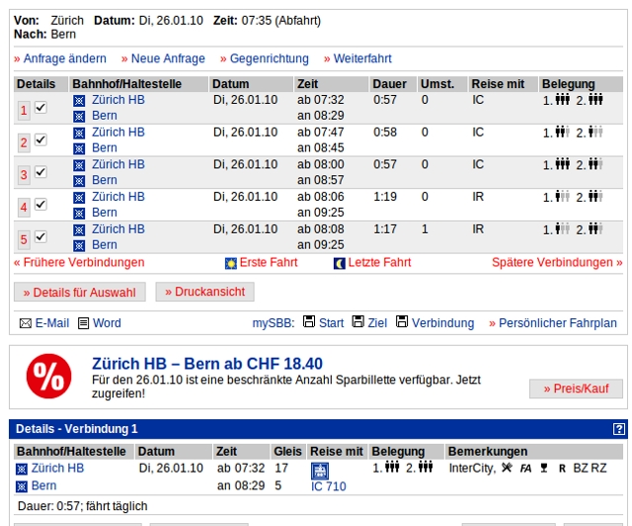Viewport: 632px width, 526px height.
Task: Open the Anfrage ändern option
Action: point(60,59)
